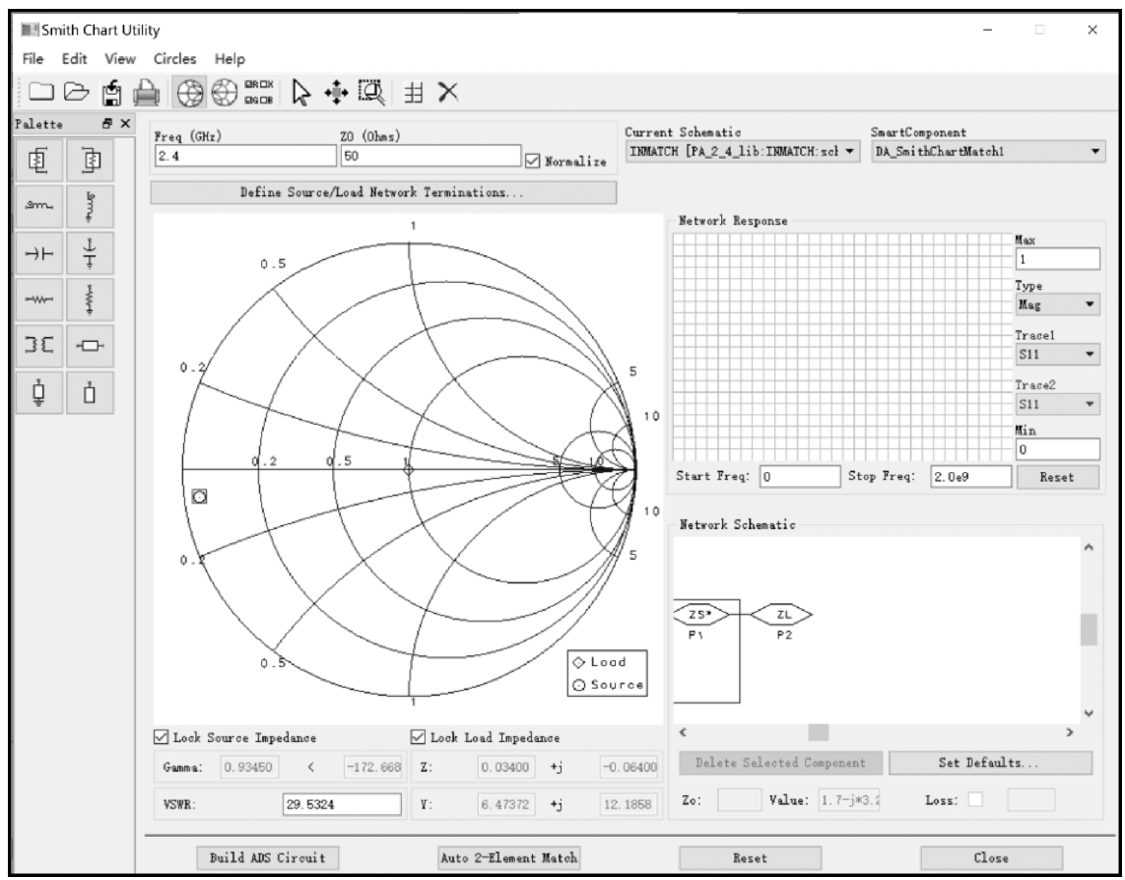This screenshot has height=880, width=1125.
Task: Click Build ADS Circuit button
Action: click(268, 857)
